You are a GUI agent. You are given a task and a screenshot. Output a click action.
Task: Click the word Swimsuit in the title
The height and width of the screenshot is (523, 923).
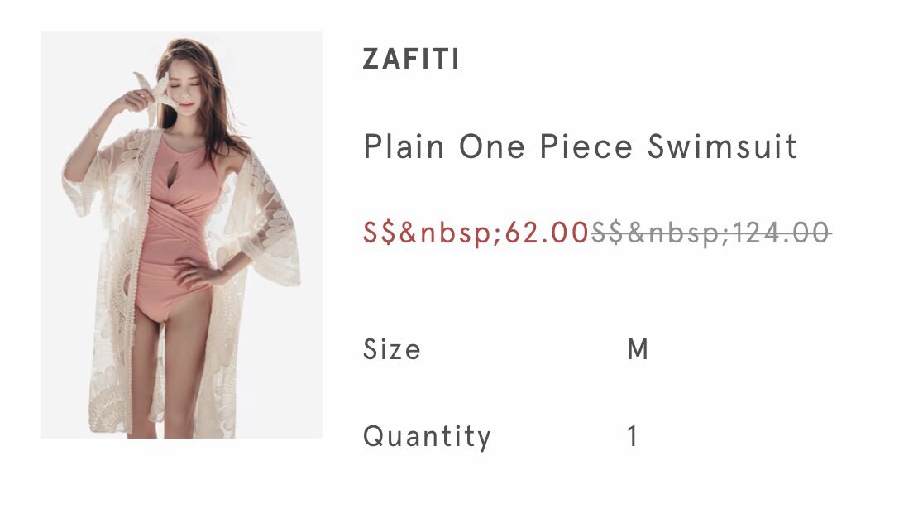tap(723, 147)
